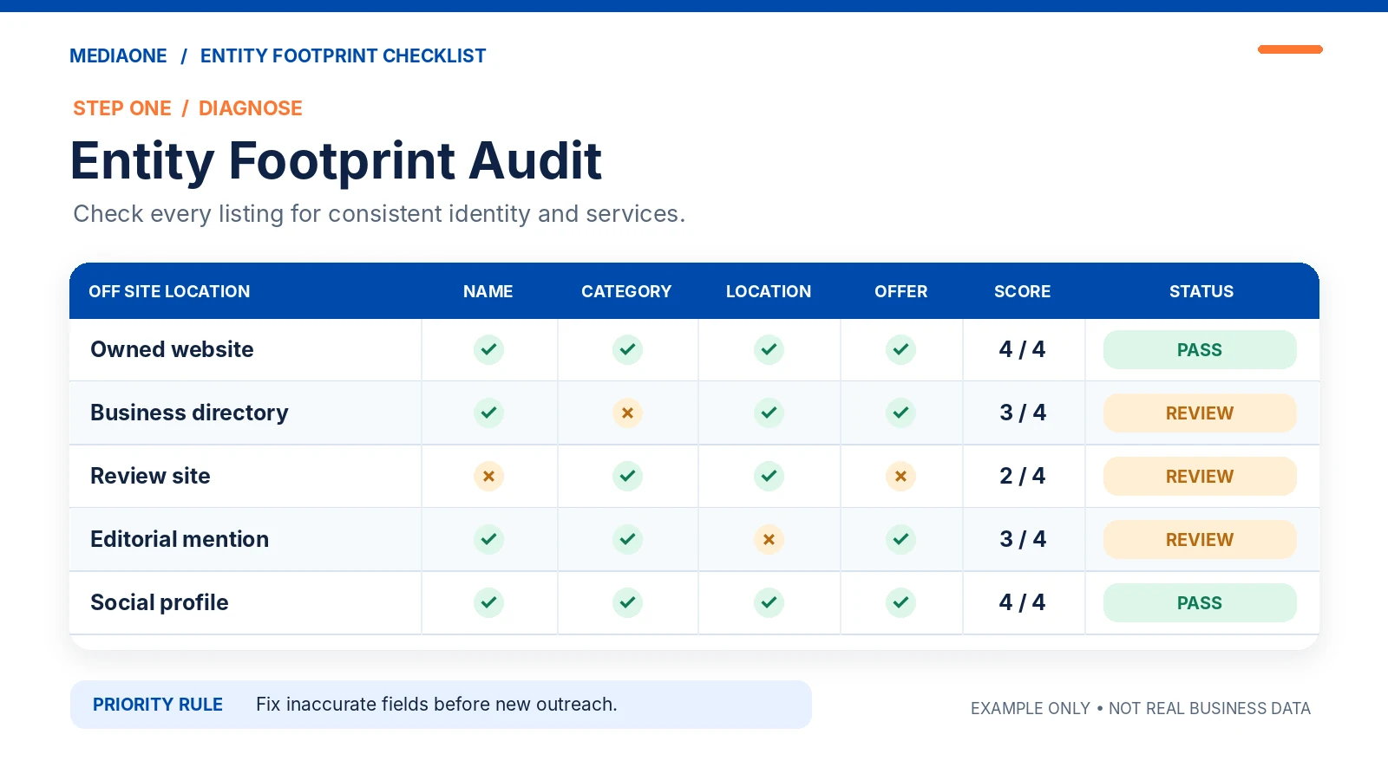This screenshot has width=1388, height=780.
Task: Open the REVIEW status badge for Editorial mention
Action: pyautogui.click(x=1200, y=539)
